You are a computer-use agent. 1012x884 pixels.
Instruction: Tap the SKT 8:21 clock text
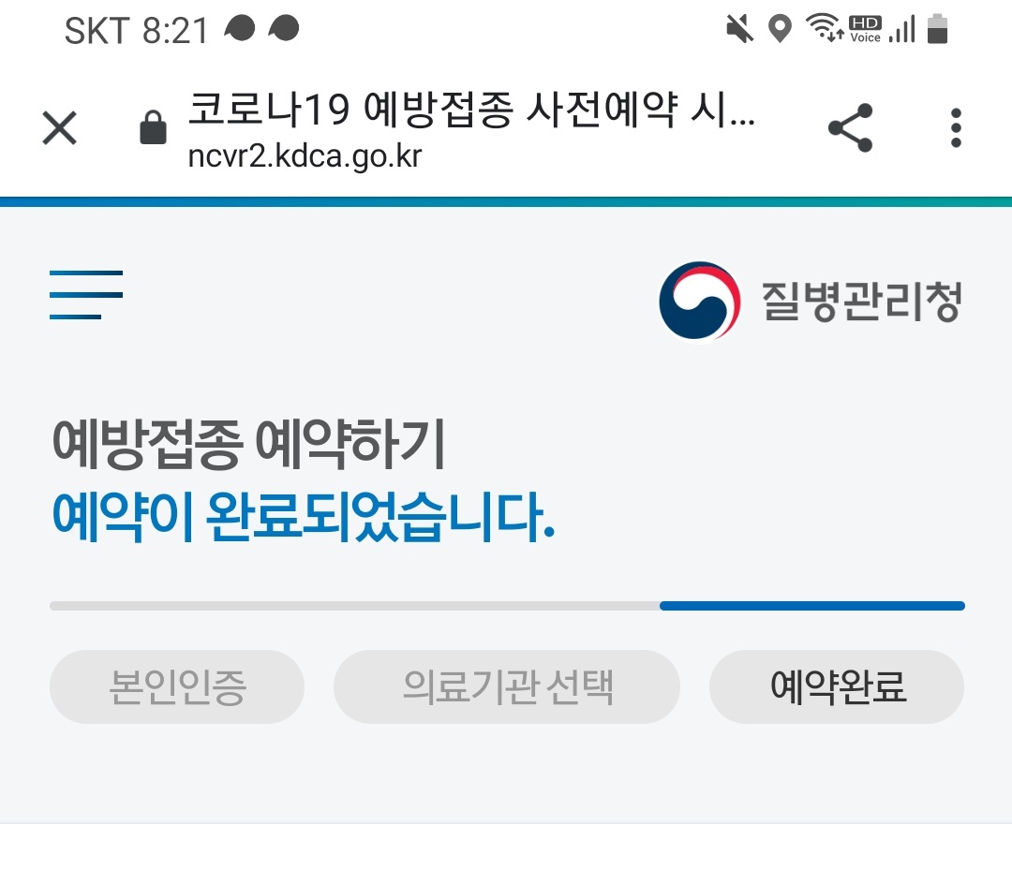(x=136, y=31)
